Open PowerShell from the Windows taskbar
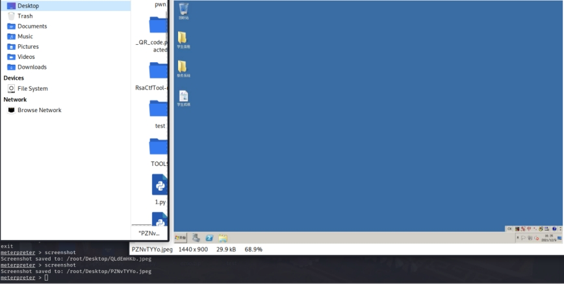Viewport: 564px width, 284px height. click(x=209, y=238)
